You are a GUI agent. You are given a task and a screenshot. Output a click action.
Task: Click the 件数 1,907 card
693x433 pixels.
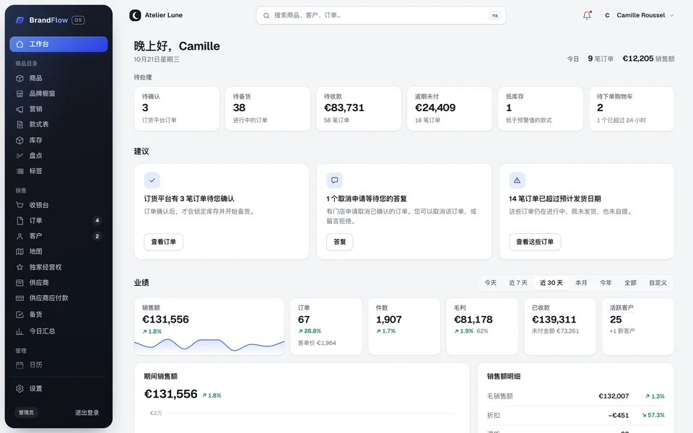point(404,326)
